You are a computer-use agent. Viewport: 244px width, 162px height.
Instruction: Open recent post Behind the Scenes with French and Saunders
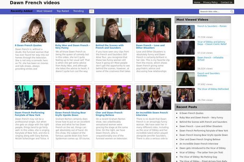click(203, 122)
